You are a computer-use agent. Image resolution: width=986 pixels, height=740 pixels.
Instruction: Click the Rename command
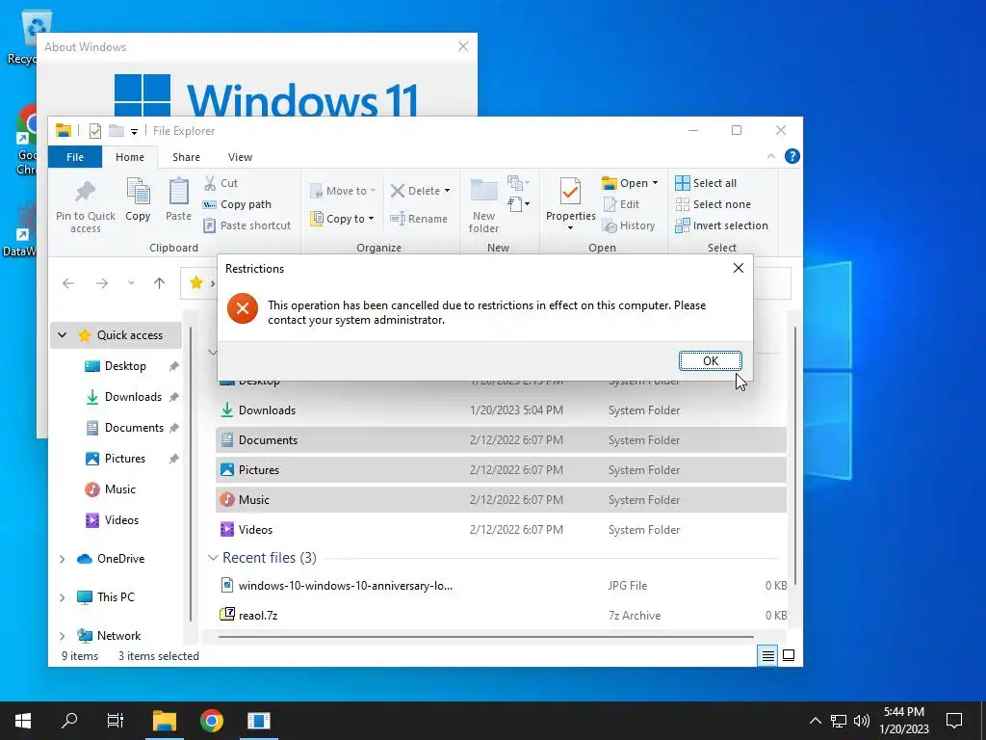[419, 219]
